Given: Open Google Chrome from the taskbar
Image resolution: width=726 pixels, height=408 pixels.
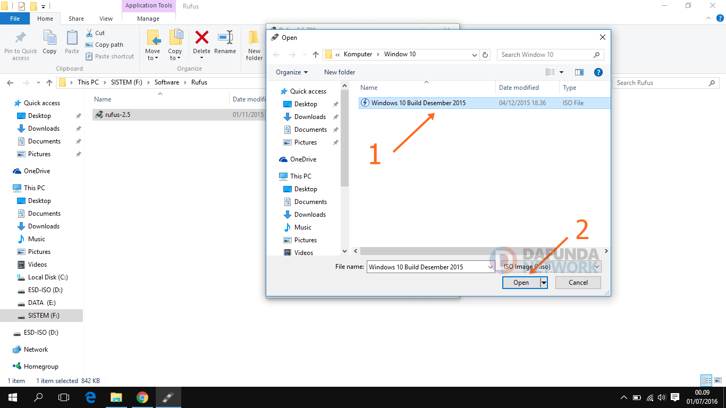Looking at the screenshot, I should click(x=142, y=397).
